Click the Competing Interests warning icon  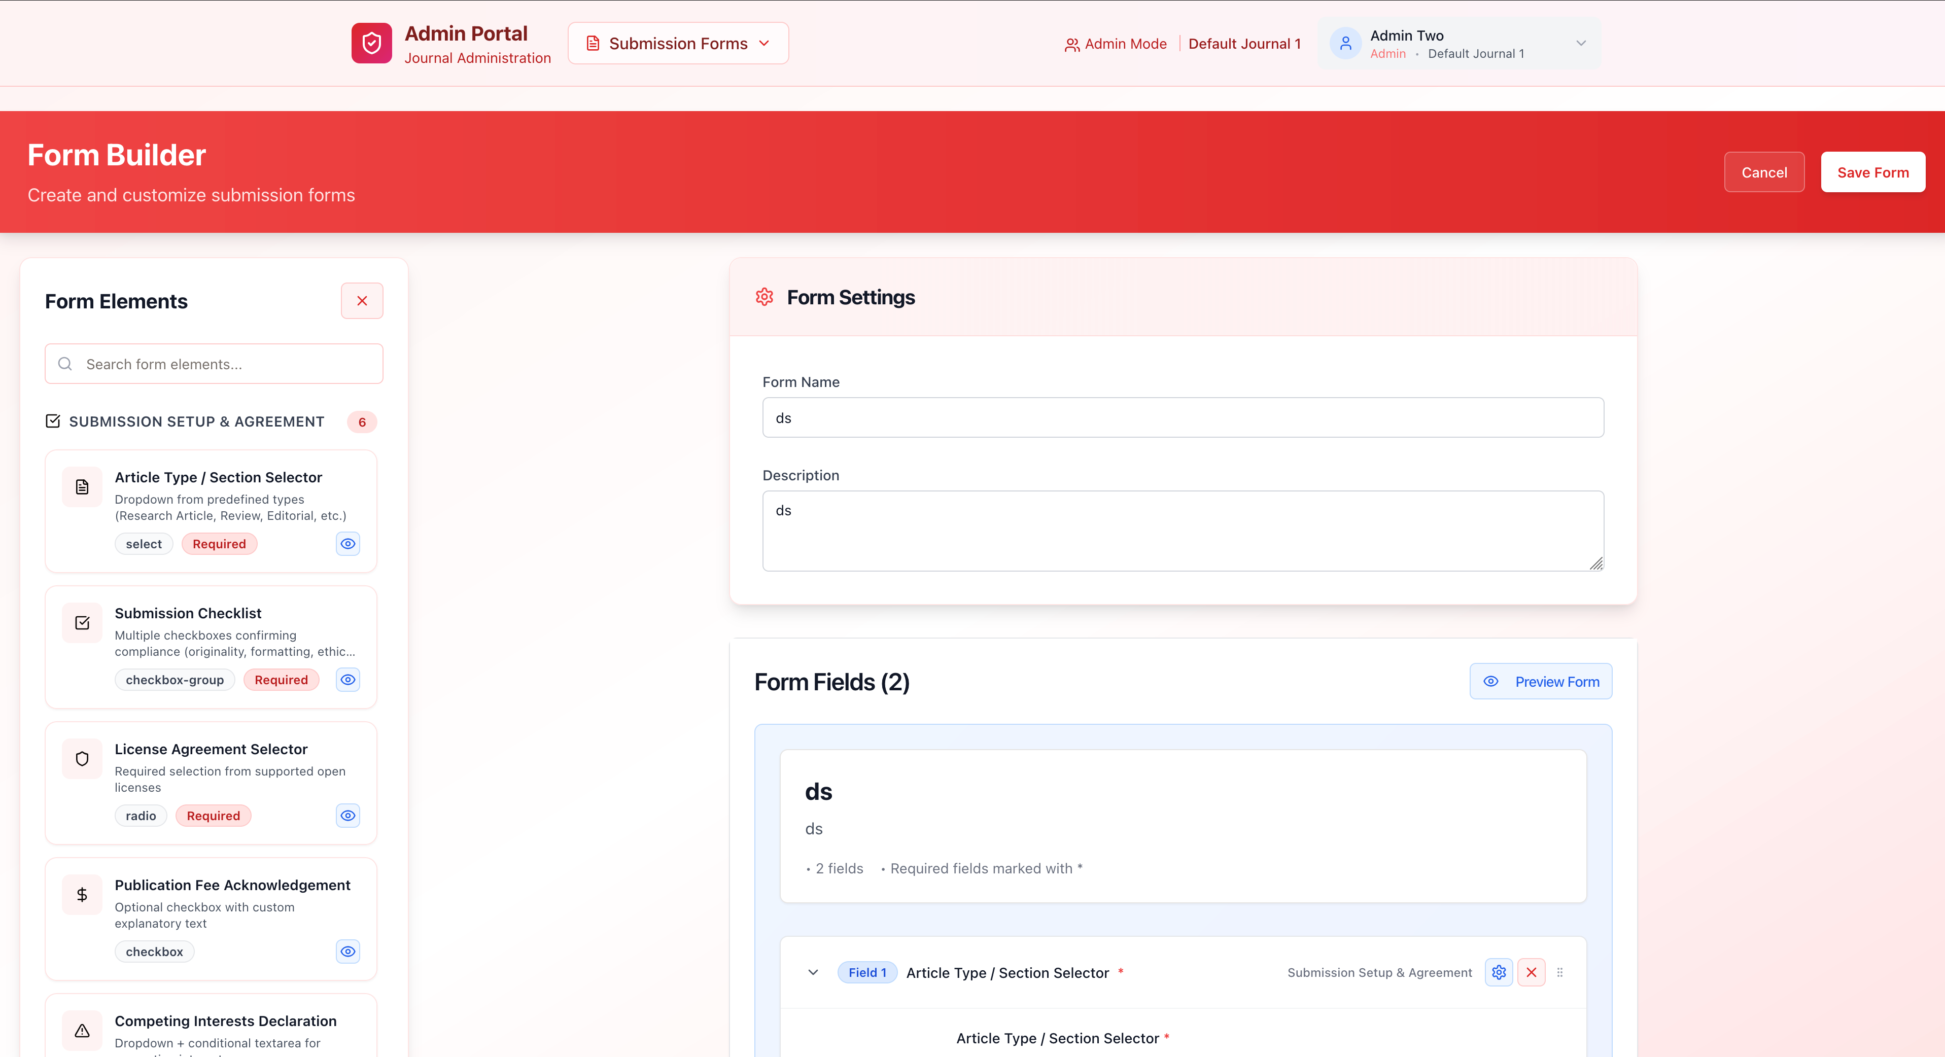pyautogui.click(x=82, y=1031)
